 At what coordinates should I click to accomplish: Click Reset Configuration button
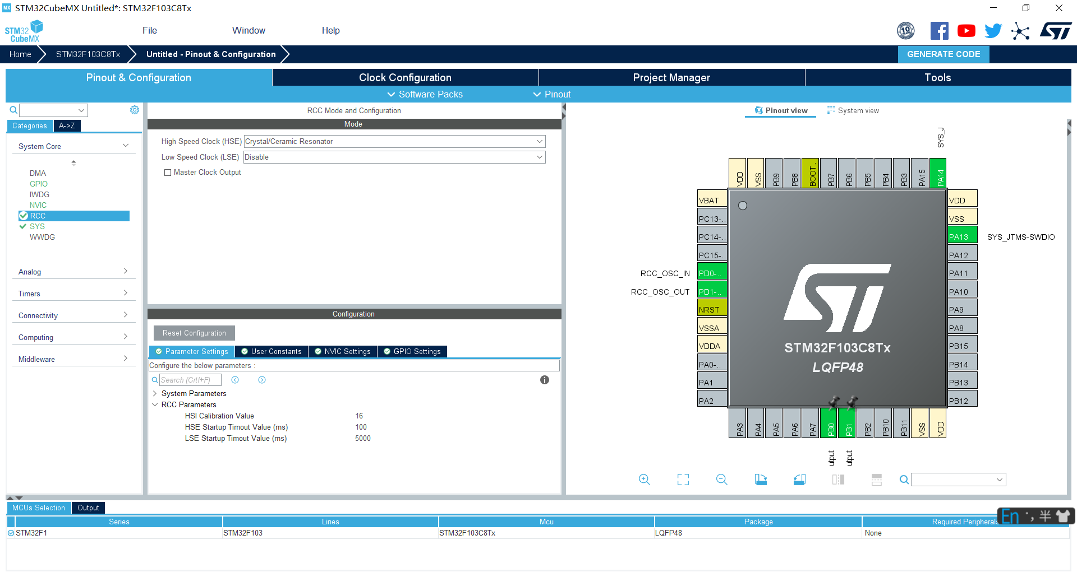[x=194, y=333]
